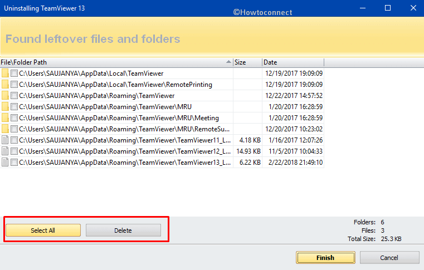Select path ending in Roaming\TeamViewer\MRU
Viewport: 424px width, 270px height.
[105, 107]
